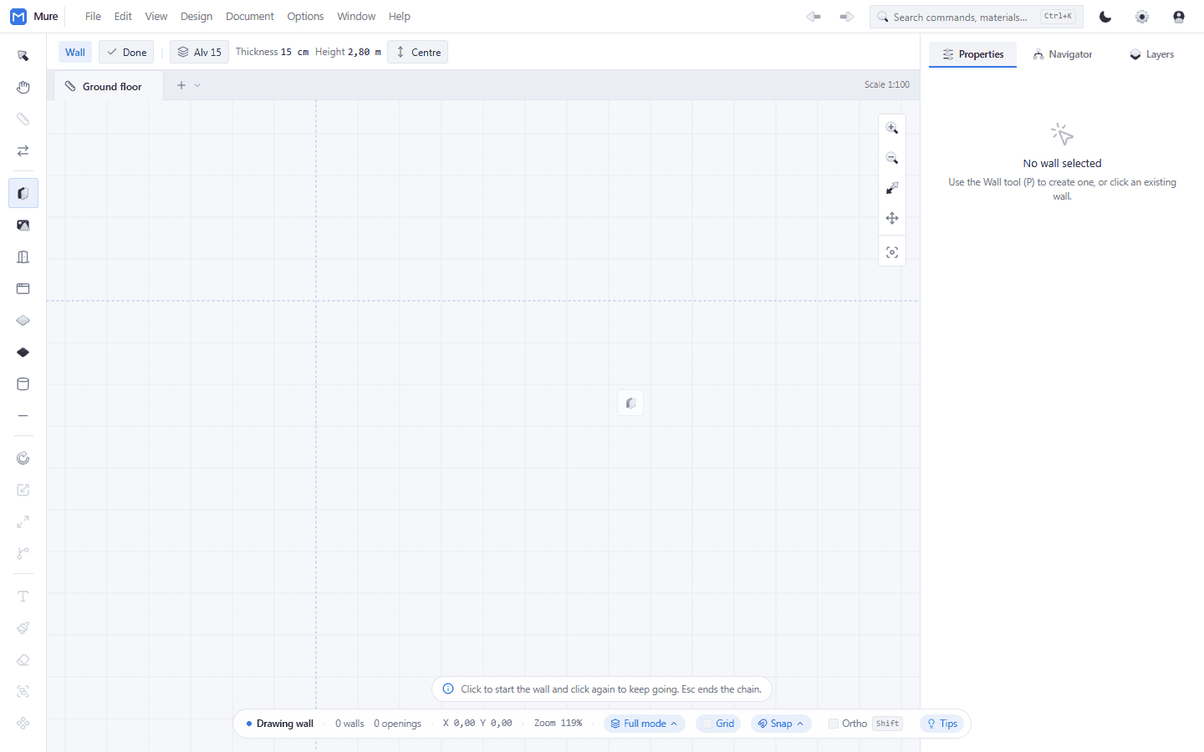Switch to the Layers tab
This screenshot has height=752, width=1204.
click(x=1151, y=54)
